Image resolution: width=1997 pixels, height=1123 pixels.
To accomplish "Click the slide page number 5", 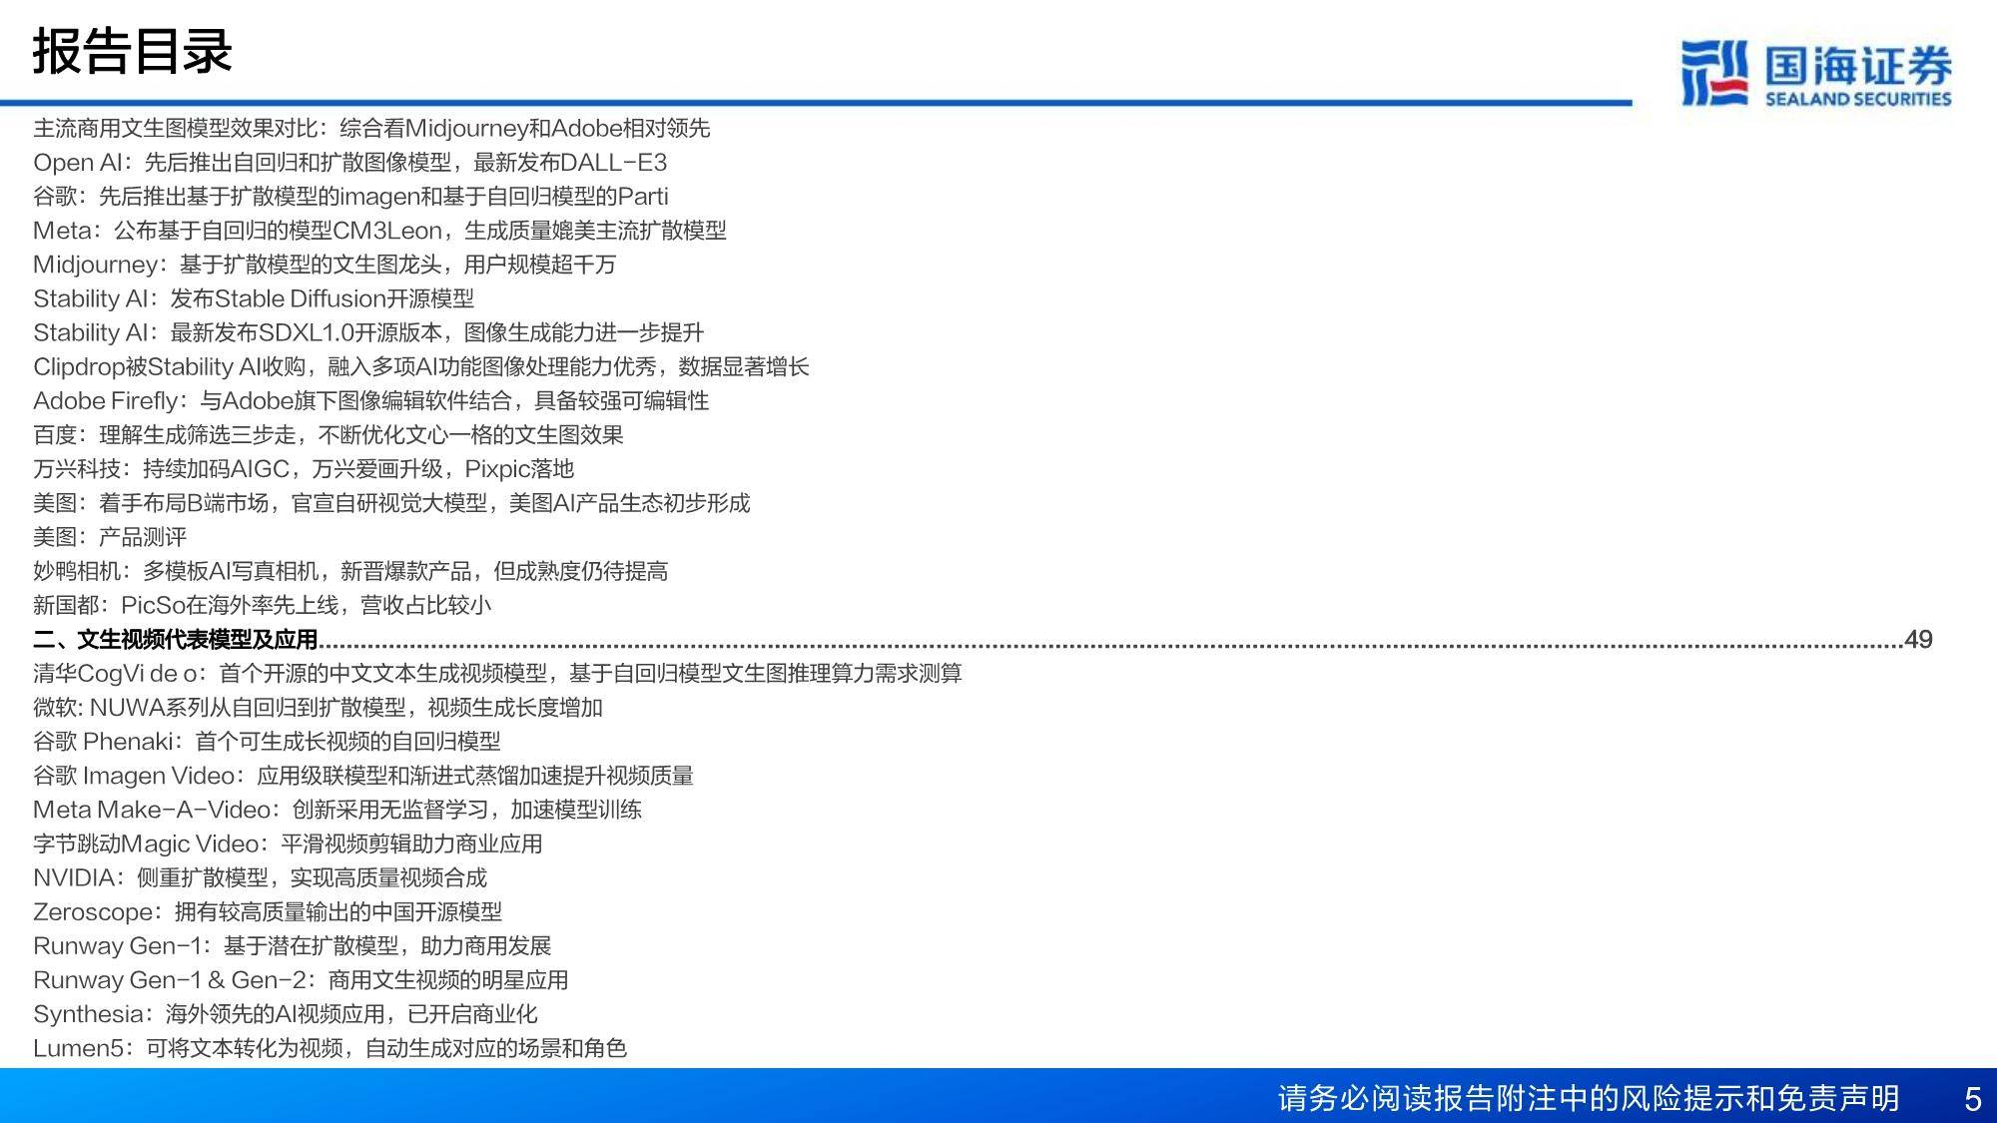I will [1972, 1099].
